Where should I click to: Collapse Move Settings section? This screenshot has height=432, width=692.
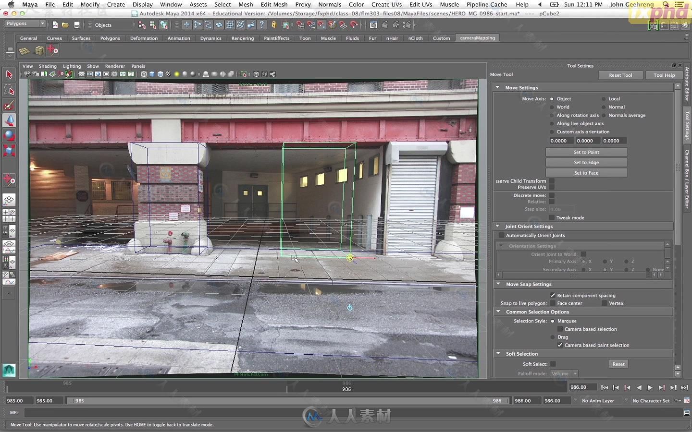coord(497,87)
